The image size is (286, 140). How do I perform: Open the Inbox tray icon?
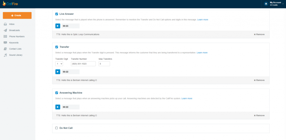pyautogui.click(x=5, y=24)
